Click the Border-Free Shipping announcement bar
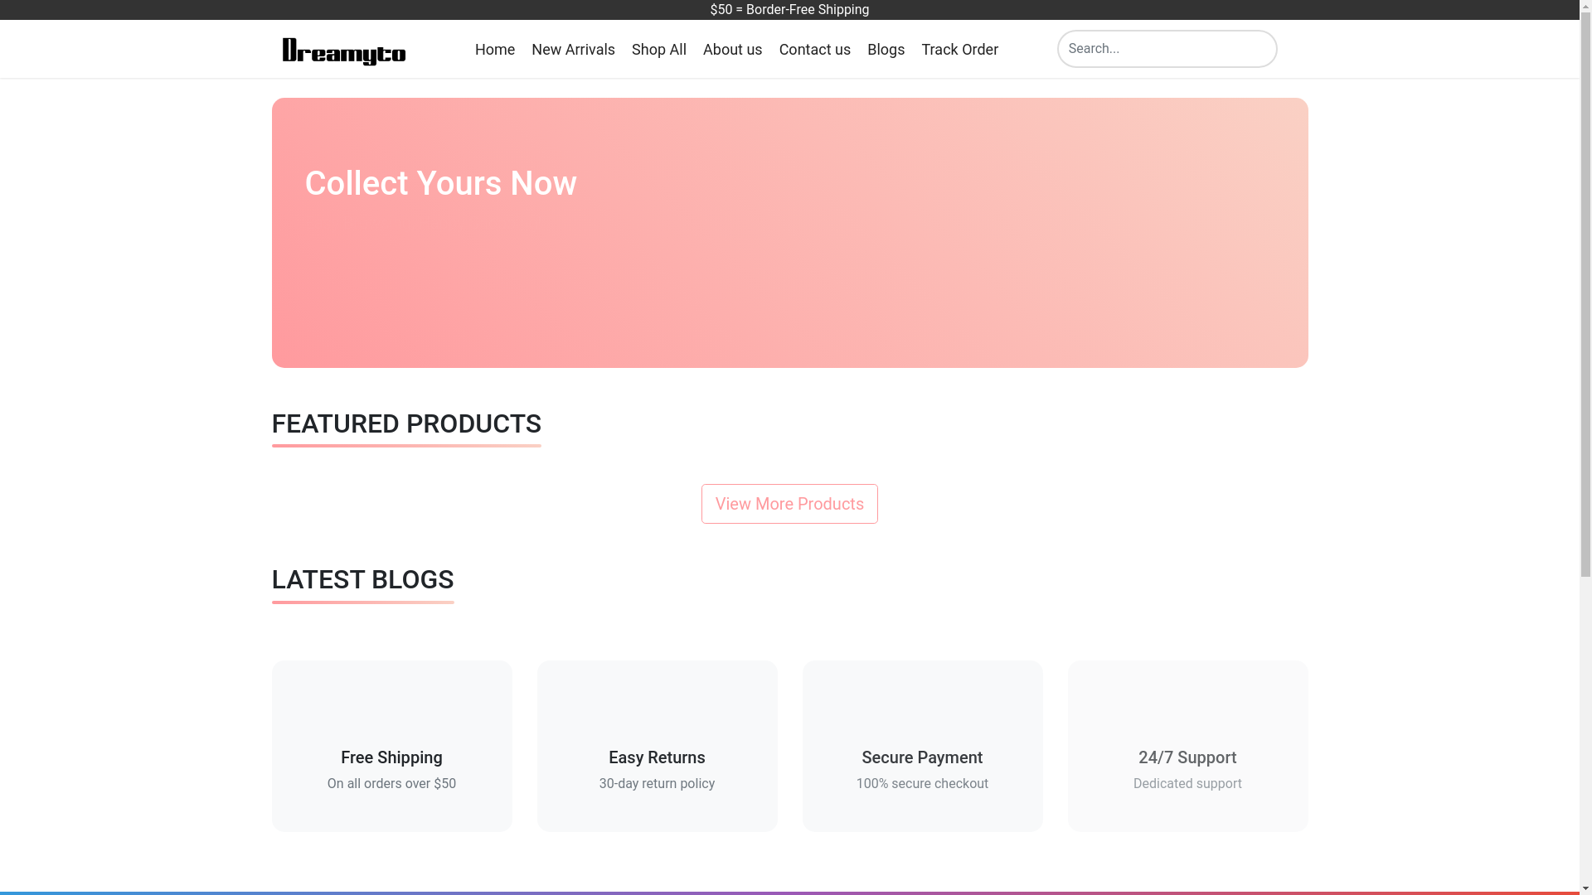 pos(789,10)
